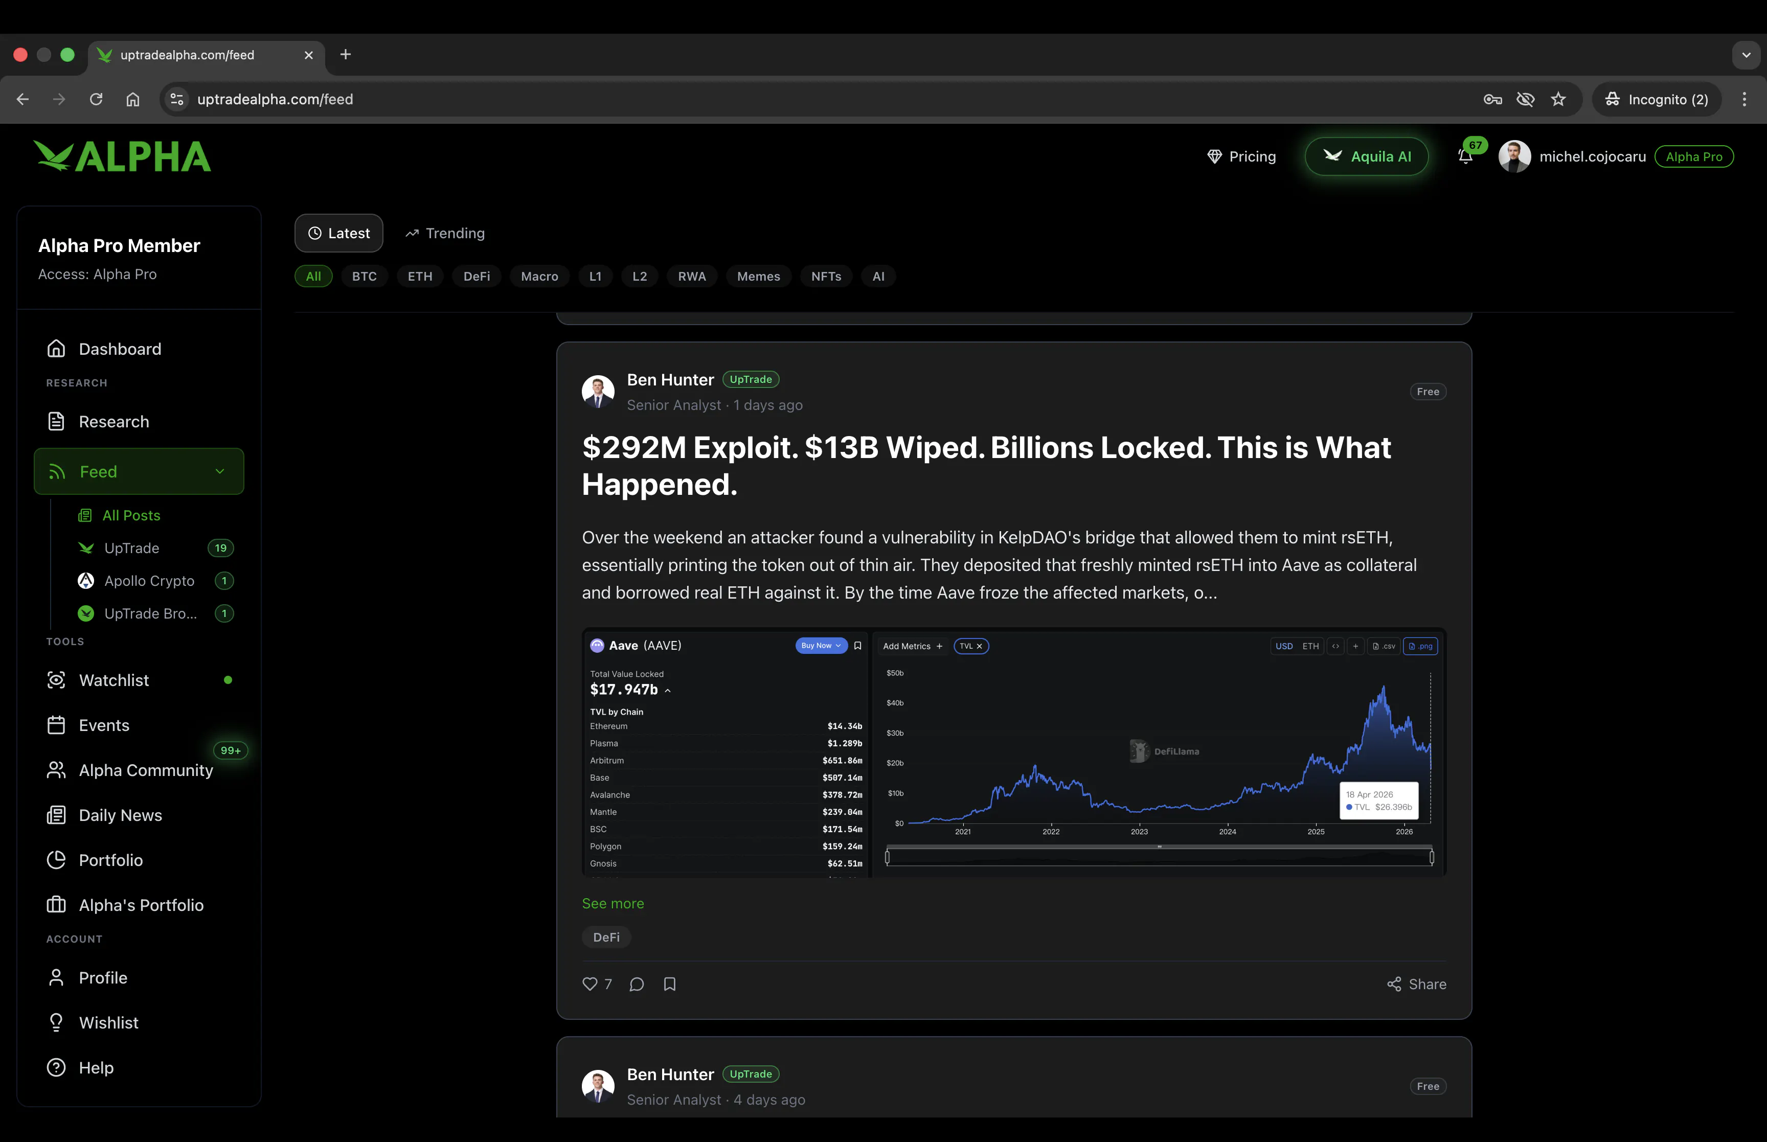Open Chrome three-dot menu
Image resolution: width=1767 pixels, height=1142 pixels.
pyautogui.click(x=1744, y=99)
